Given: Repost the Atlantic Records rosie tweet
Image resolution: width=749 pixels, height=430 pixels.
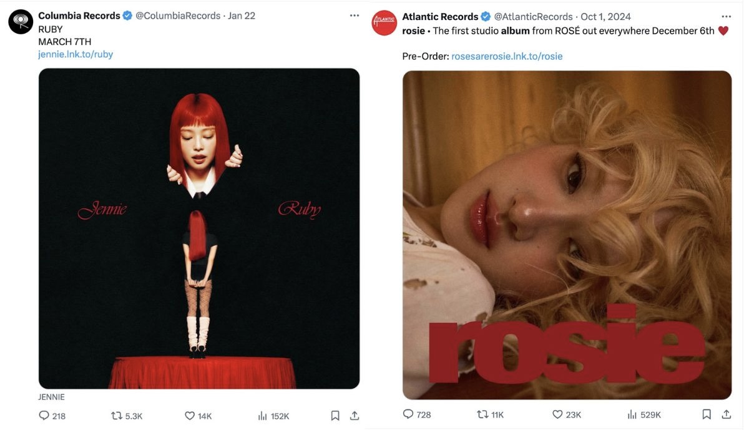Looking at the screenshot, I should 482,414.
